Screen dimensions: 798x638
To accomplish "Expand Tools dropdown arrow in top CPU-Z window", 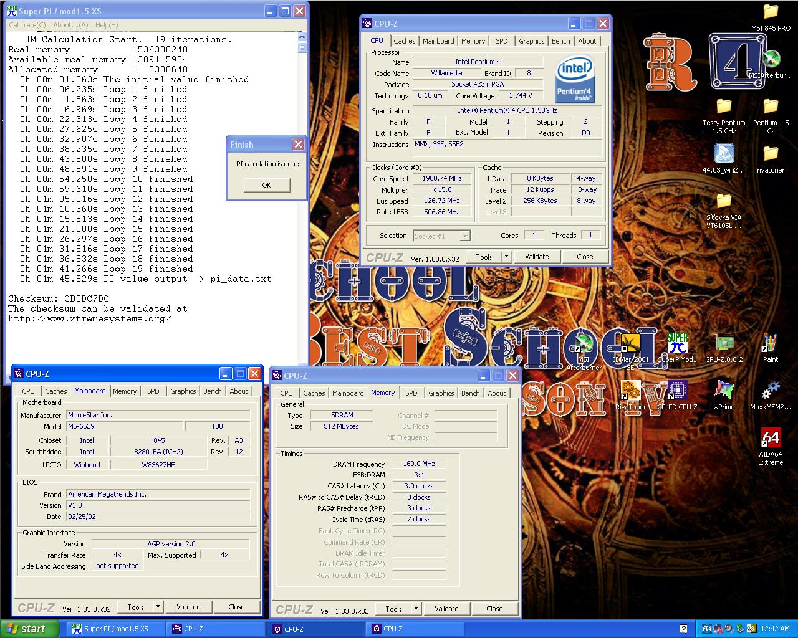I will [506, 257].
